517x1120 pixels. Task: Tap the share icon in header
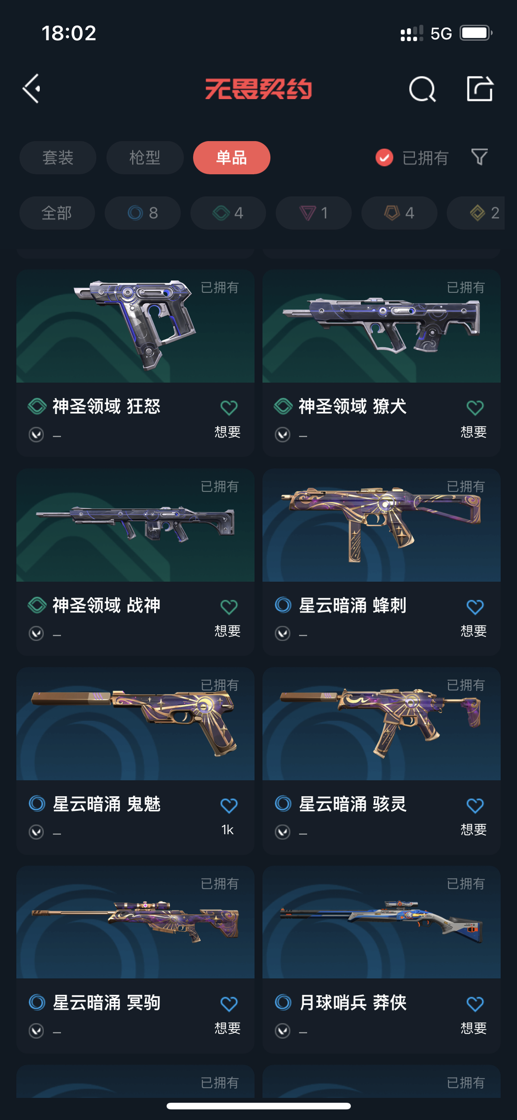coord(480,89)
